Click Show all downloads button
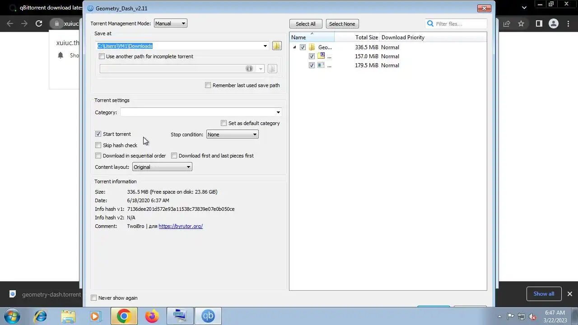This screenshot has width=578, height=325. pos(544,294)
